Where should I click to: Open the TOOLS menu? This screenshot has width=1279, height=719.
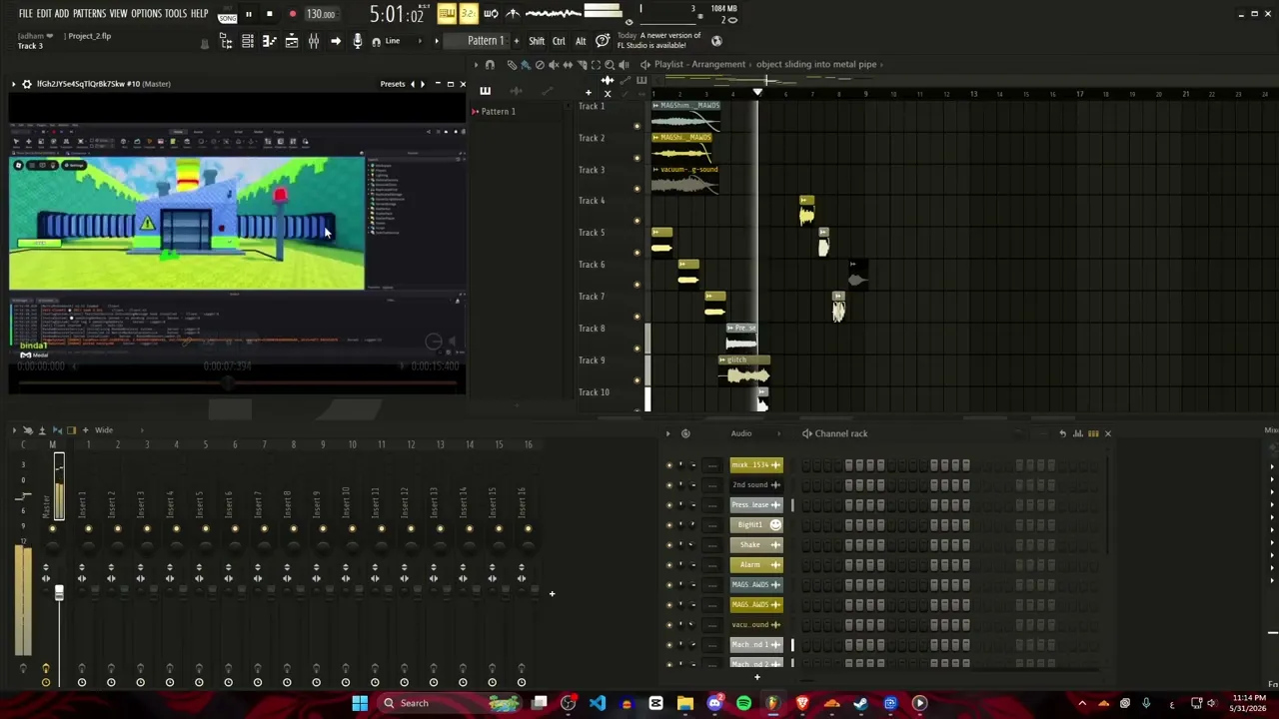[x=176, y=14]
